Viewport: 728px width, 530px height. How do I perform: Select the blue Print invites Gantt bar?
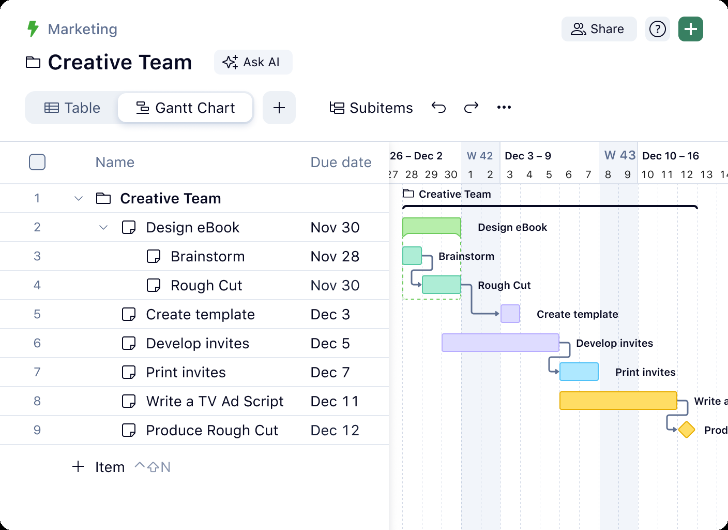click(x=579, y=372)
